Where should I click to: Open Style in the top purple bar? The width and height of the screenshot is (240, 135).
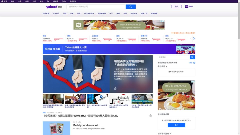(64, 1)
